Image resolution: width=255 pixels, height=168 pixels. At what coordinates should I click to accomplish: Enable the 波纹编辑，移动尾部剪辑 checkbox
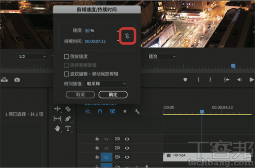click(66, 74)
